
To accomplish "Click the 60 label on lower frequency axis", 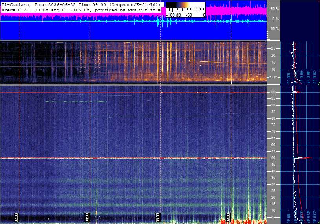I will click(x=273, y=145).
